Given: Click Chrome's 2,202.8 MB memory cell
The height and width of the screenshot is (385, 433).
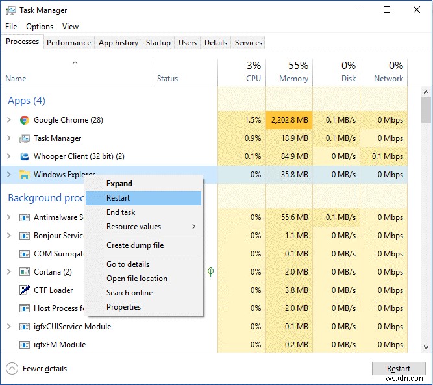Looking at the screenshot, I should coord(289,120).
